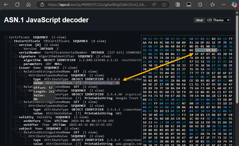This screenshot has width=239, height=146.
Task: Reload the ASN.1 decoder page
Action: point(17,5)
